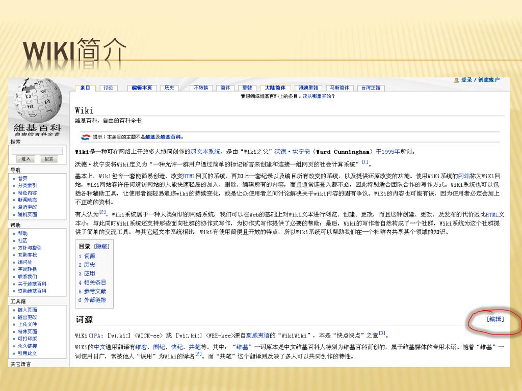The image size is (522, 391).
Task: Open the 网站 link in third paragraph
Action: coord(464,176)
